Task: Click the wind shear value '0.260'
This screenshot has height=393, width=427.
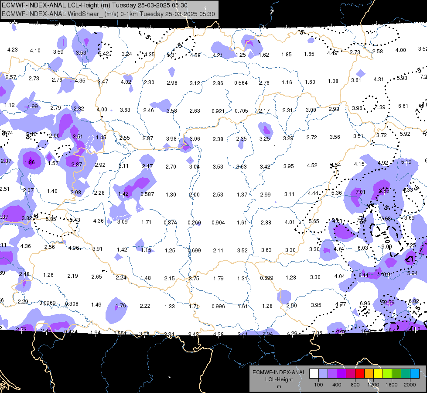Action: [x=194, y=223]
